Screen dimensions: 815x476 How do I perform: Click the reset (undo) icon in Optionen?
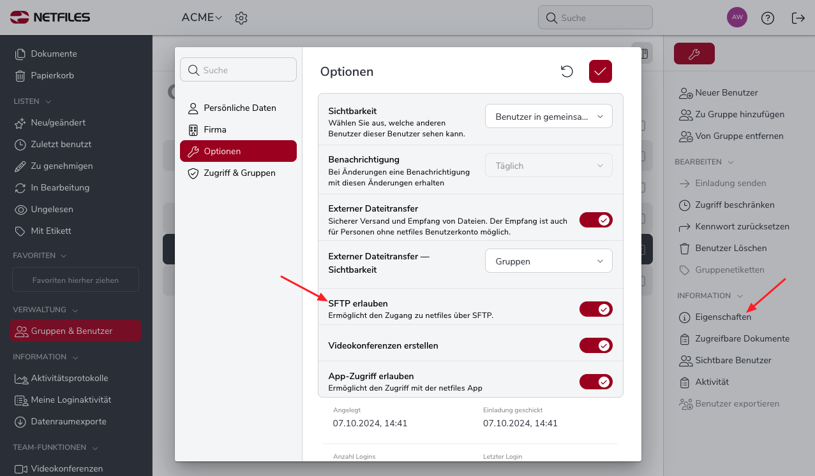click(567, 71)
